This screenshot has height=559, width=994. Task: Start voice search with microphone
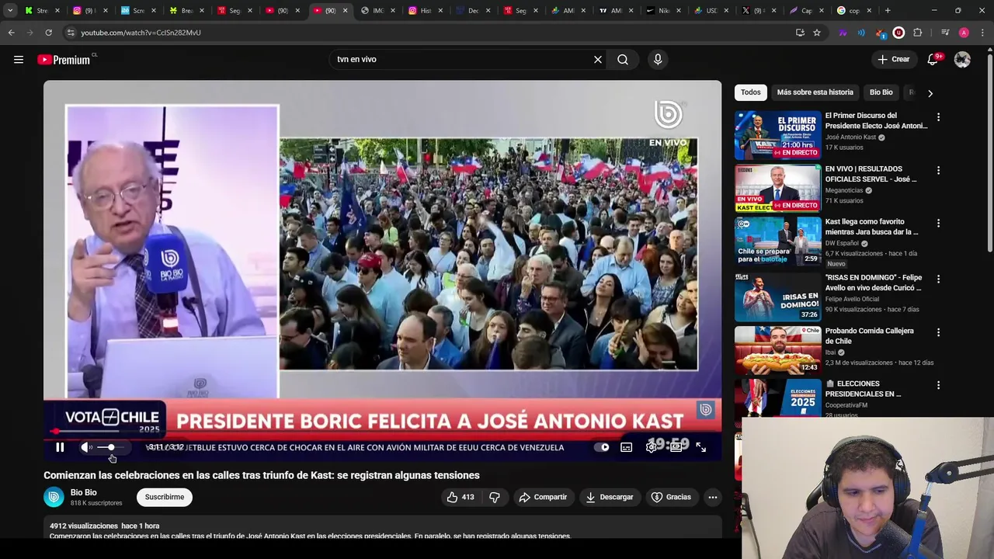coord(658,59)
